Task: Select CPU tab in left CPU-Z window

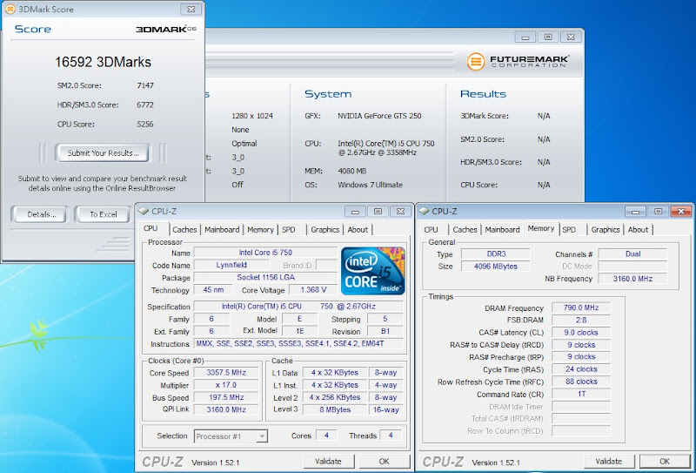Action: pos(151,228)
